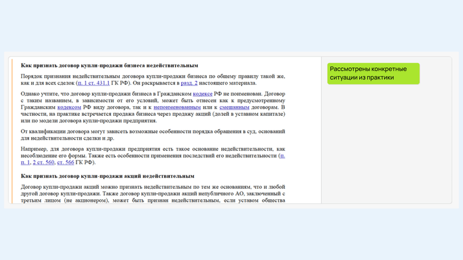Screen dimensions: 463x260
Task: Follow the смешанным link
Action: 234,107
